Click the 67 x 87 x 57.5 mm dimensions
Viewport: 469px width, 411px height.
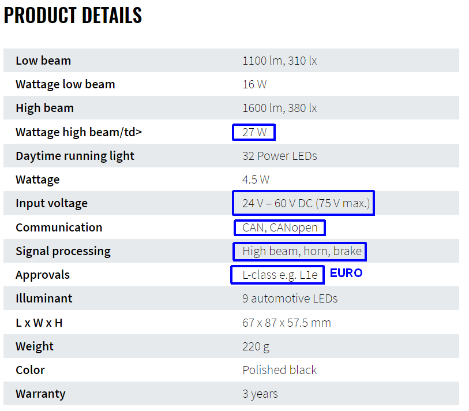pyautogui.click(x=286, y=323)
